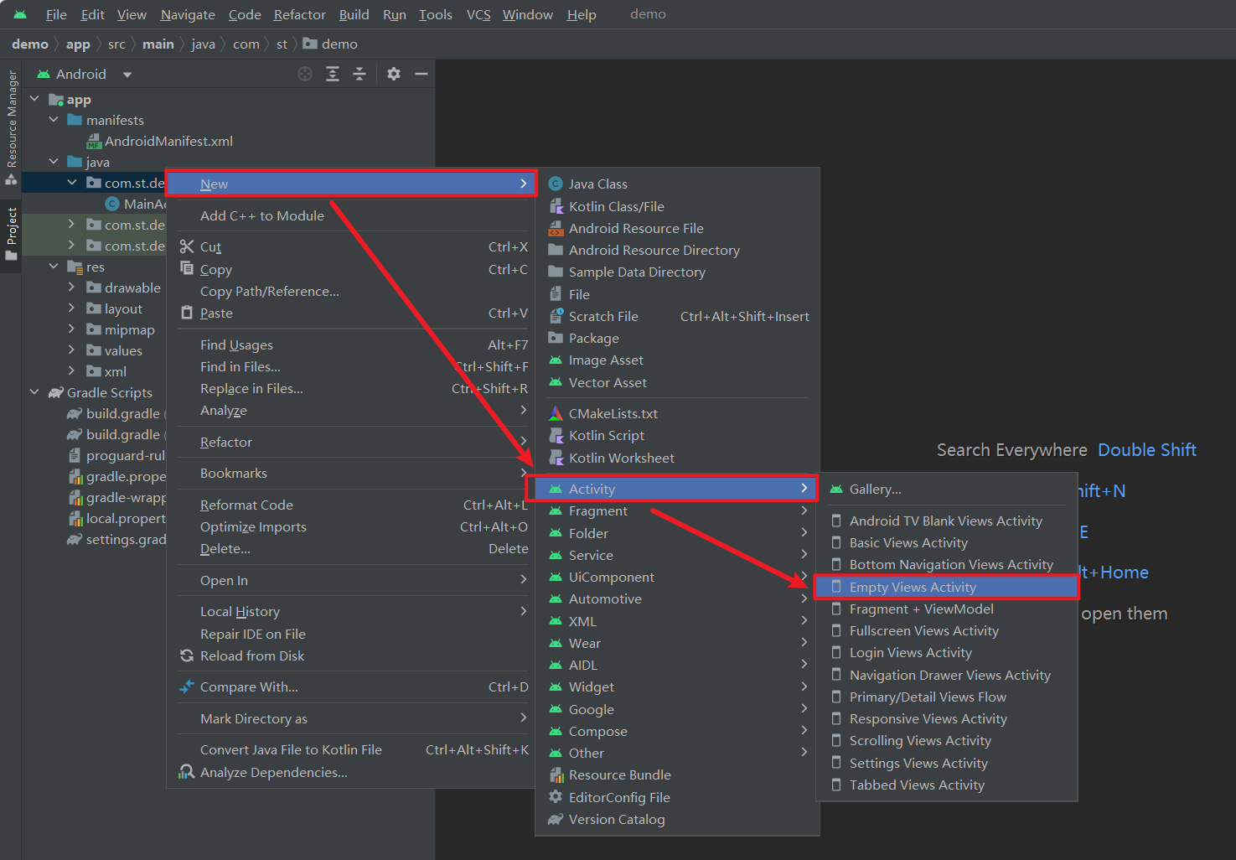
Task: Open the VCS menu
Action: 478,14
